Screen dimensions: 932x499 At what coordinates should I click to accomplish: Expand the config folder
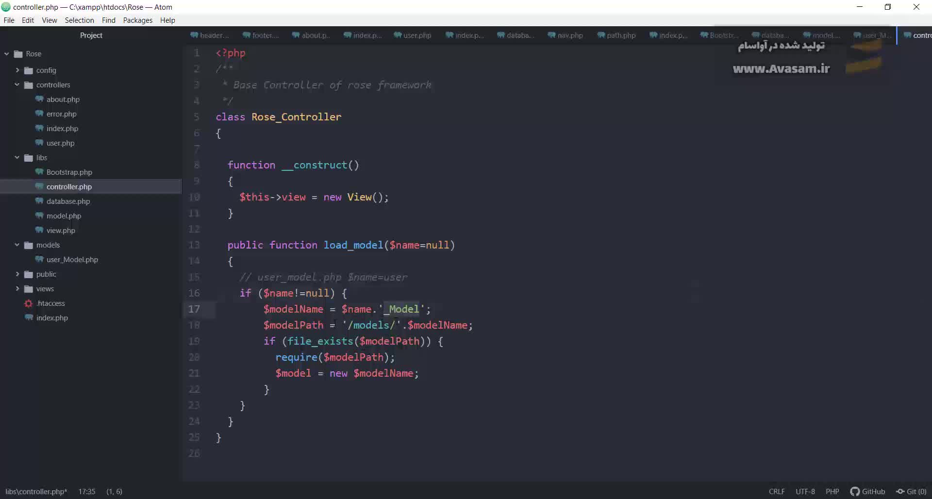pos(17,70)
